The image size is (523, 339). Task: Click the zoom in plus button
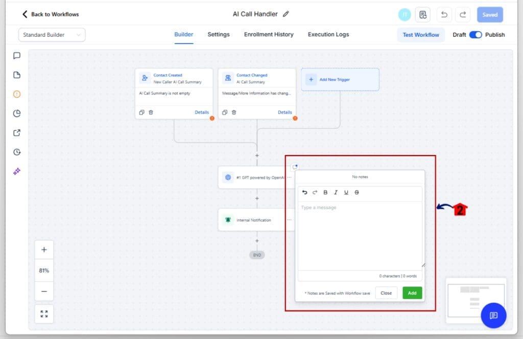[44, 250]
